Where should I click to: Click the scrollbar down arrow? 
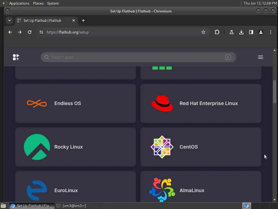pyautogui.click(x=275, y=200)
